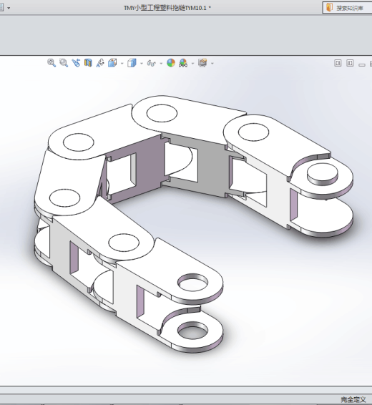Select the cylindrical pin on the chain link
The height and width of the screenshot is (405, 372).
tap(322, 174)
